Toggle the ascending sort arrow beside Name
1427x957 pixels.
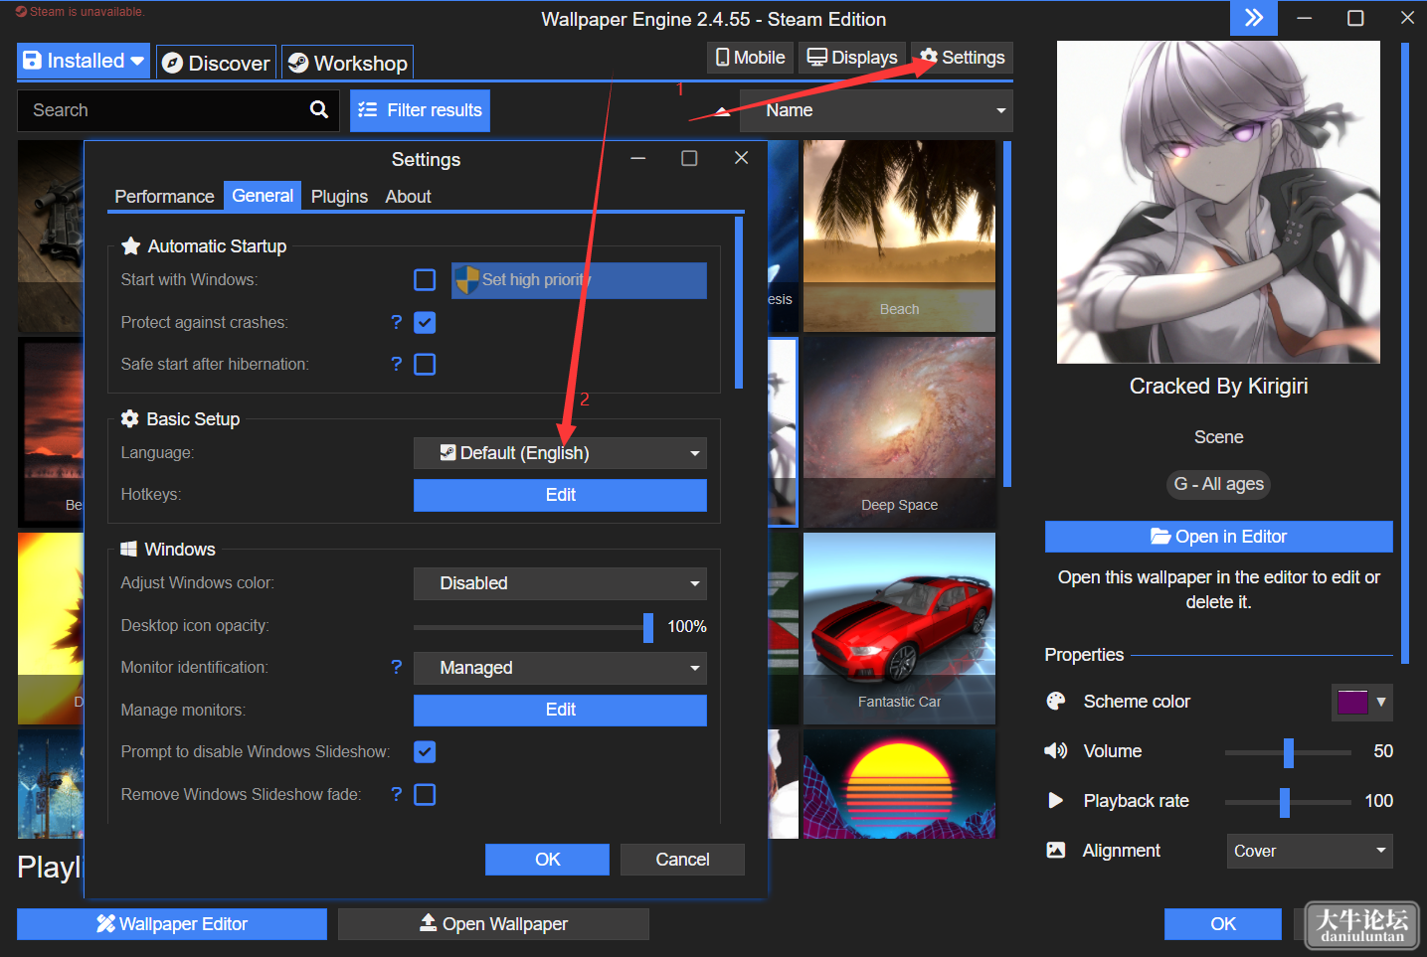[723, 111]
